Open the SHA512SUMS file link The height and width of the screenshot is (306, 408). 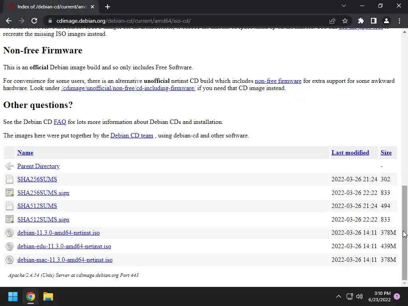click(x=37, y=206)
